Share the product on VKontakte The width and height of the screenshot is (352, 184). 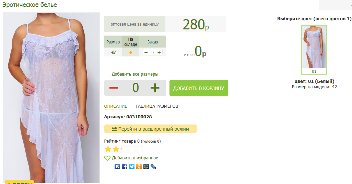tap(117, 167)
